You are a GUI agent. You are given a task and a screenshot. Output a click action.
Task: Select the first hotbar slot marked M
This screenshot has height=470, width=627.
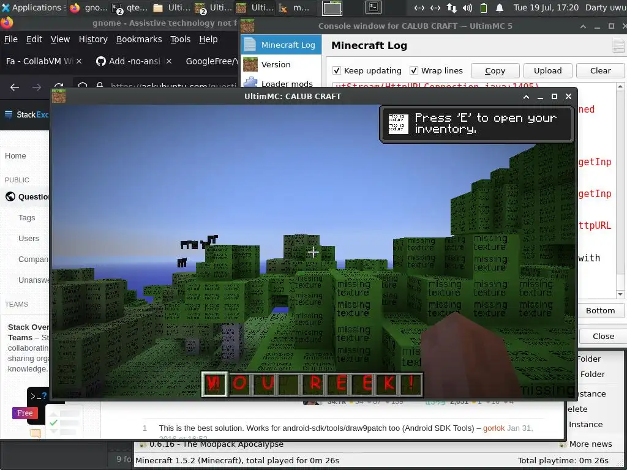pos(214,384)
